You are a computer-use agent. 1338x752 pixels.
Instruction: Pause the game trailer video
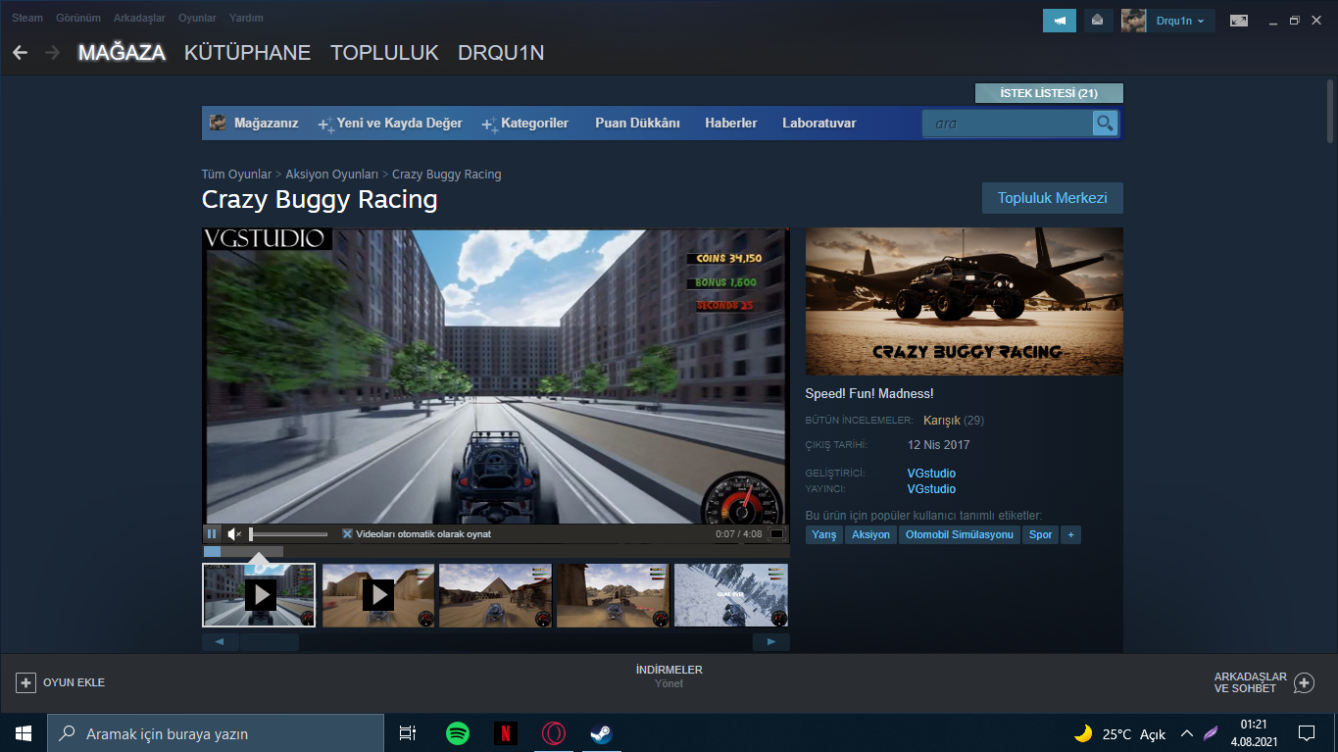tap(212, 534)
